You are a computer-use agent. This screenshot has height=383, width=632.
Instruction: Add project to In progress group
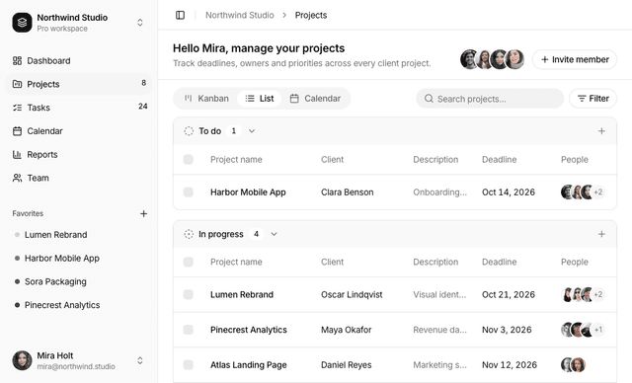(601, 234)
